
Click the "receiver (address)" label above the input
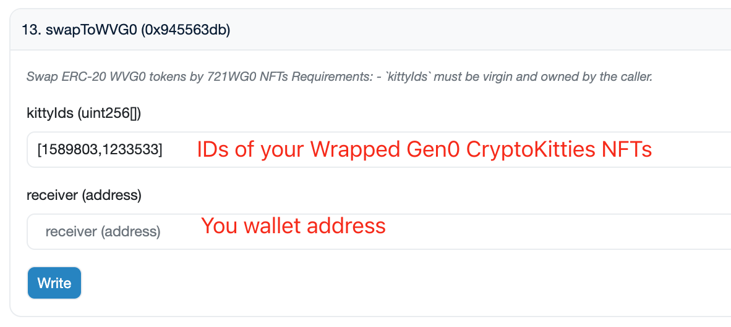click(x=84, y=195)
